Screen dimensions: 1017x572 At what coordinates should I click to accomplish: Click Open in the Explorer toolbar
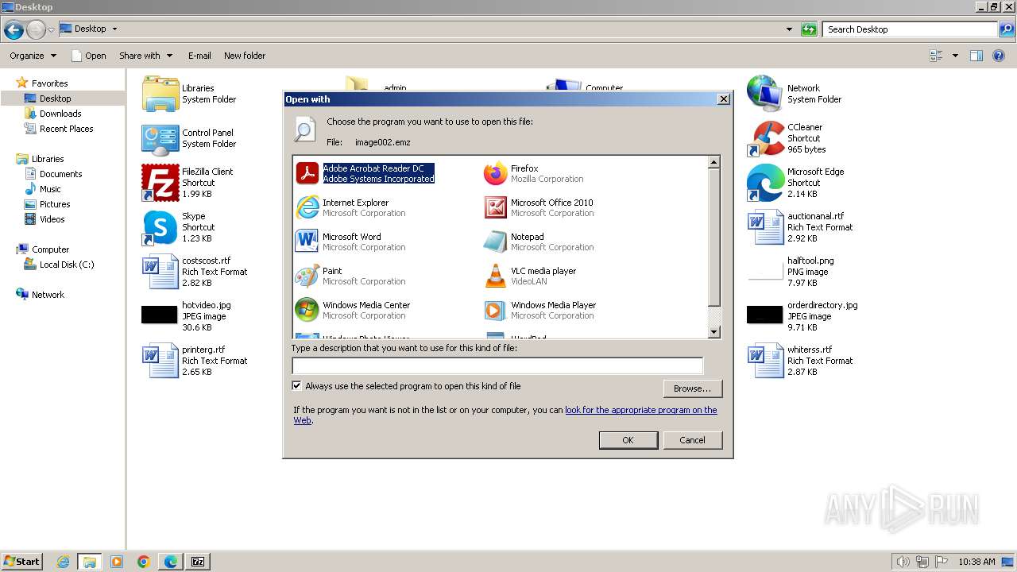tap(88, 56)
